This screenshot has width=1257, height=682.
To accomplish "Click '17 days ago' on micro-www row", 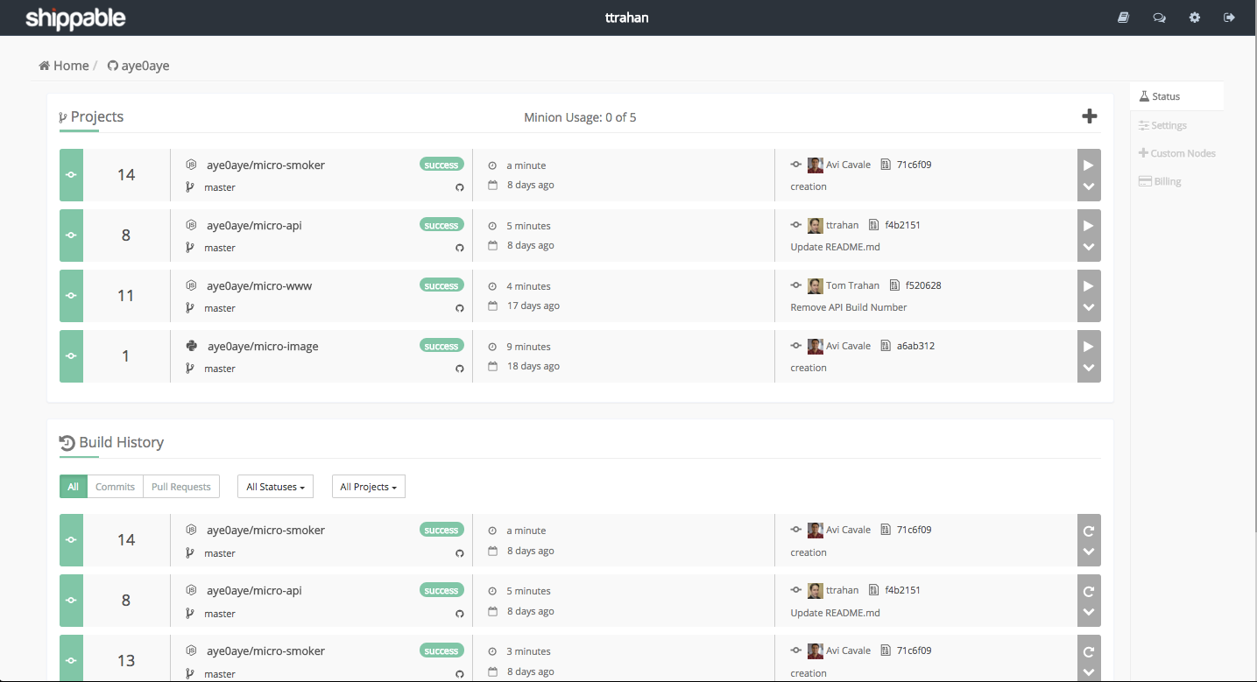I will [x=533, y=306].
